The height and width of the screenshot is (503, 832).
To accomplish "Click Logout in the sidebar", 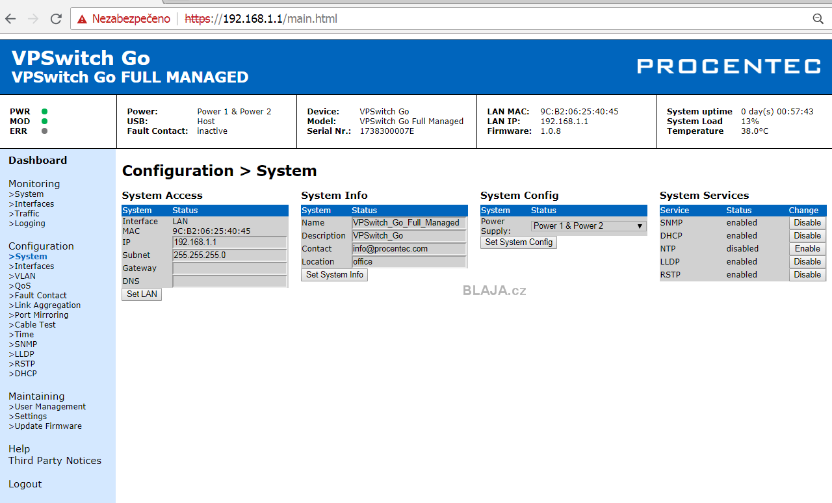I will 25,484.
